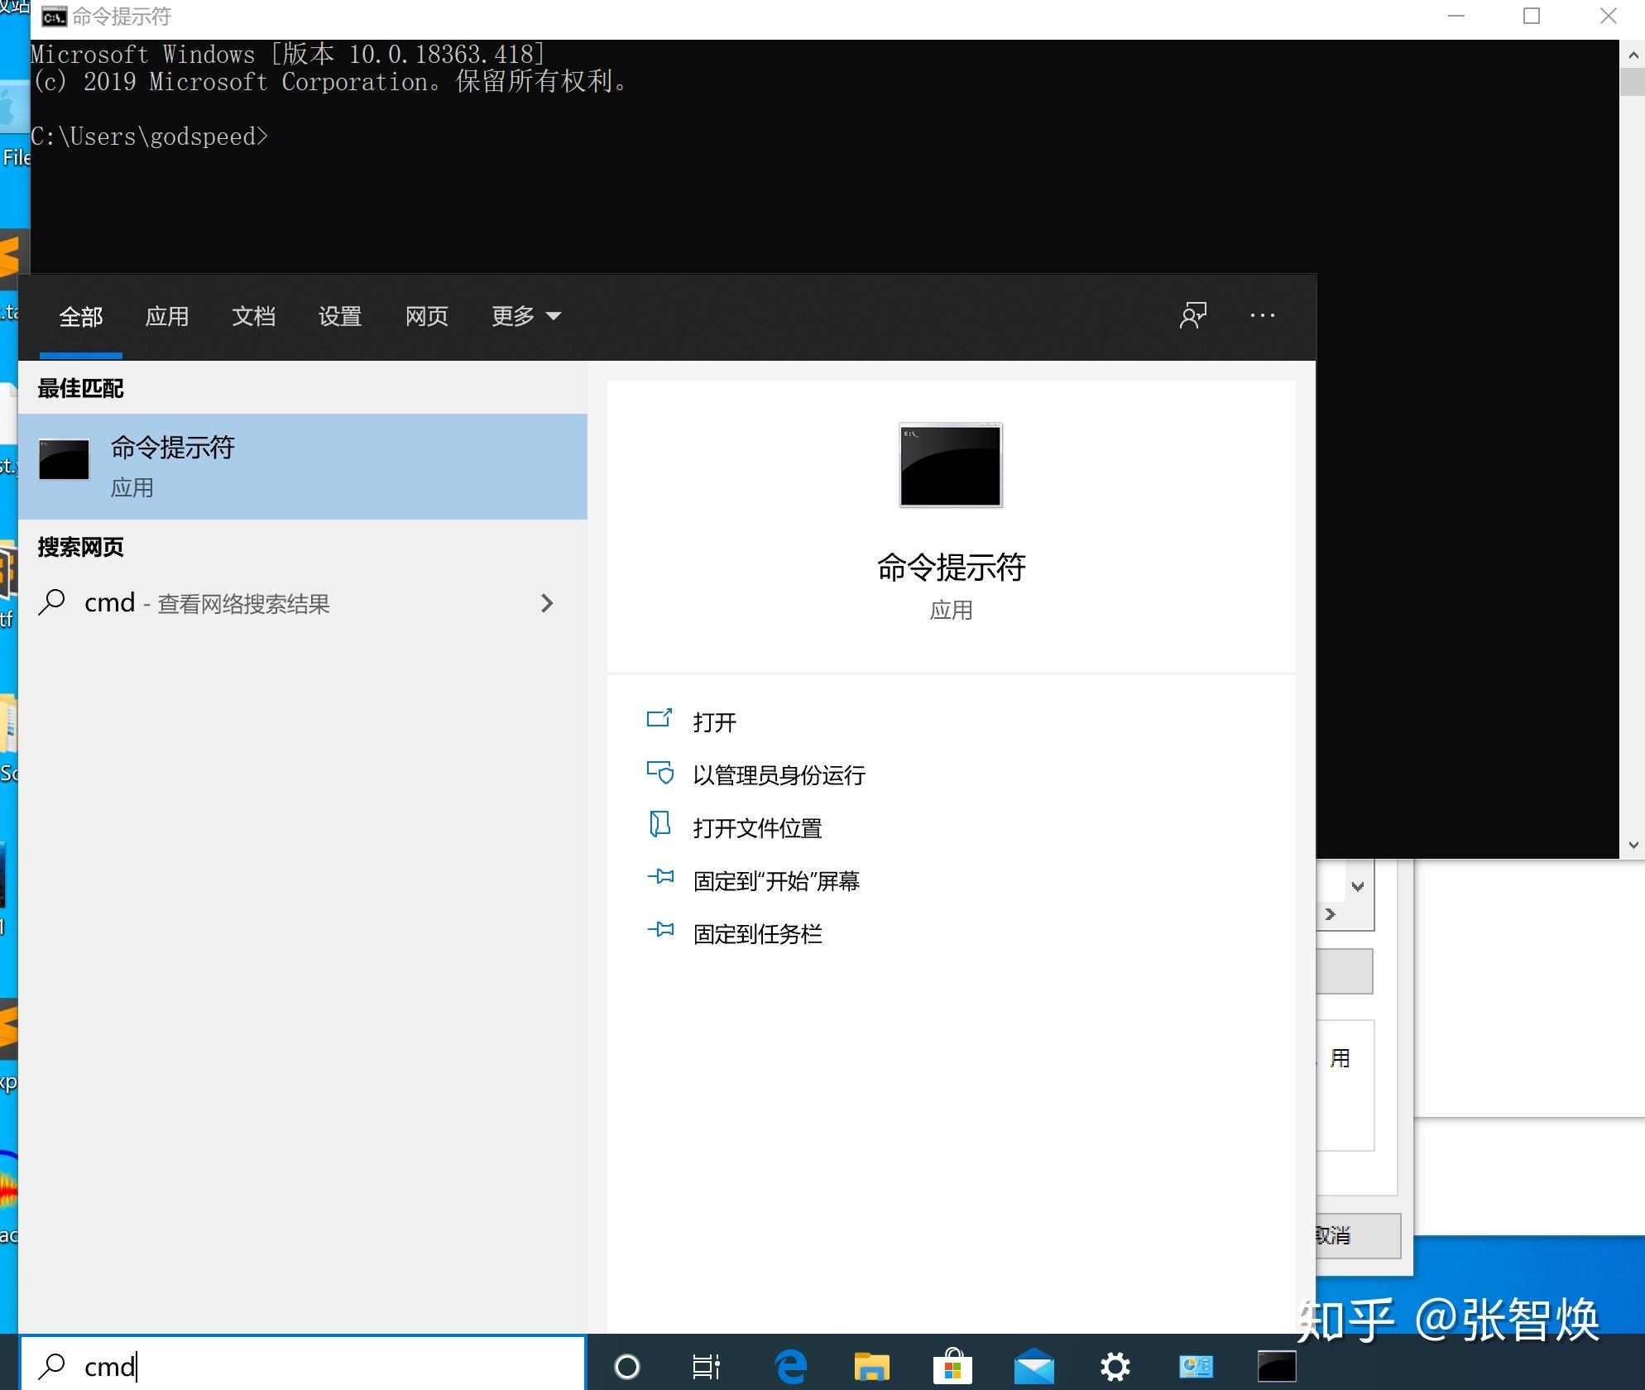1645x1390 pixels.
Task: Open the three-dot options menu in search
Action: tap(1263, 315)
